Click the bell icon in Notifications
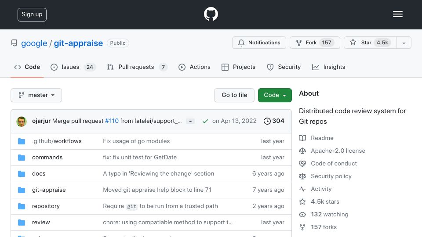This screenshot has height=237, width=422. 241,43
